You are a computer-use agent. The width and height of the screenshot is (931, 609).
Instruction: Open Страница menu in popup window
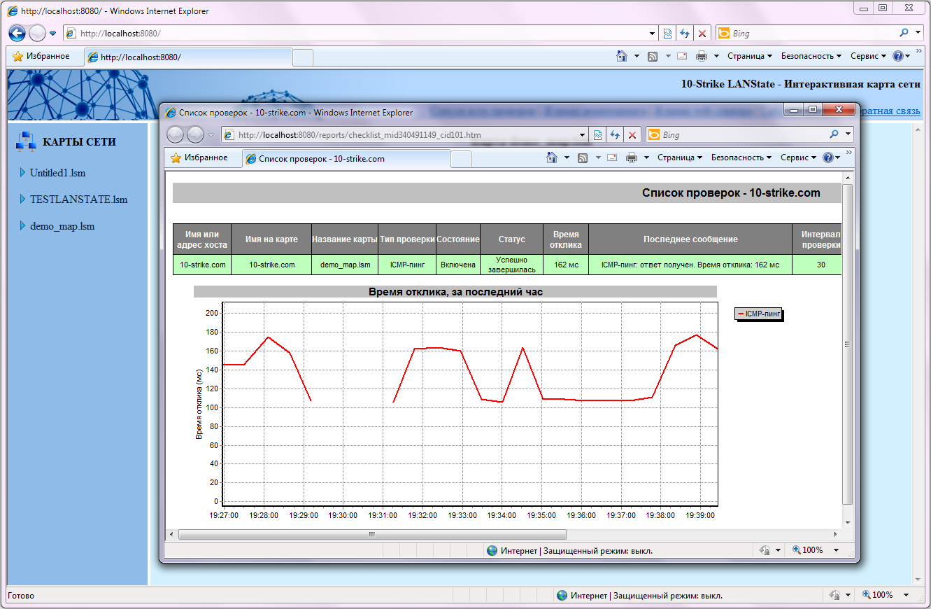(680, 157)
